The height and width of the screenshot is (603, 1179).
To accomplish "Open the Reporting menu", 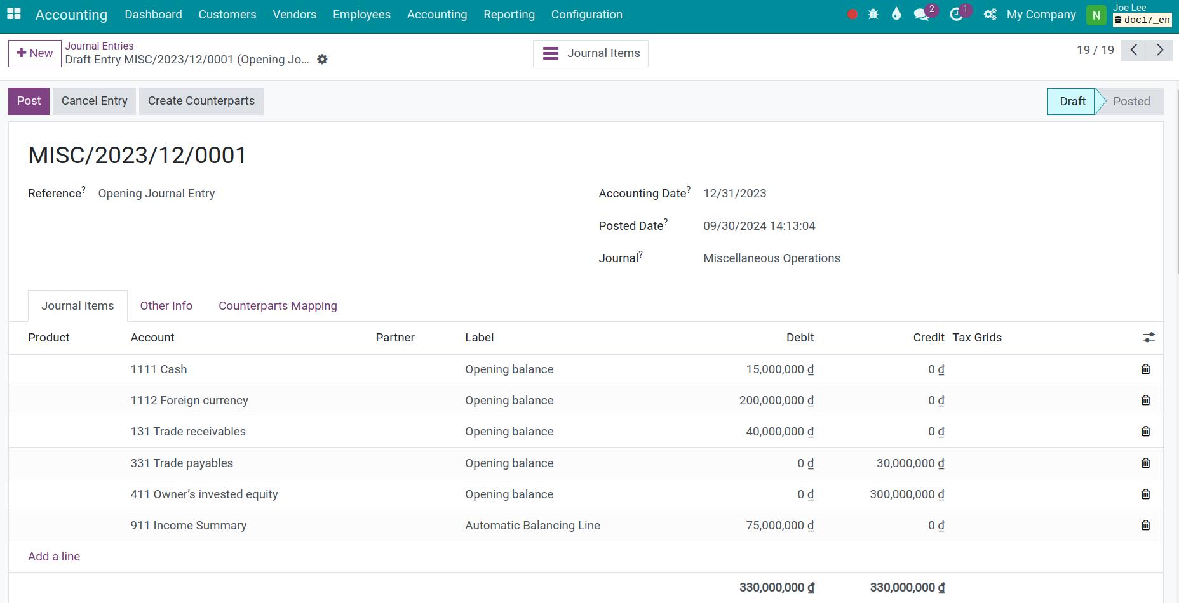I will 509,14.
